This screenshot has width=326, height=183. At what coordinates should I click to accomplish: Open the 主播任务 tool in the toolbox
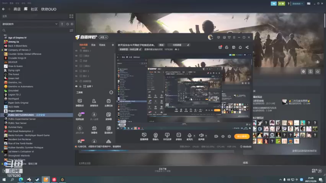pyautogui.click(x=108, y=103)
